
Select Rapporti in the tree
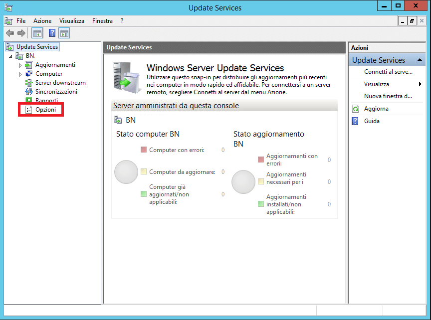(46, 100)
